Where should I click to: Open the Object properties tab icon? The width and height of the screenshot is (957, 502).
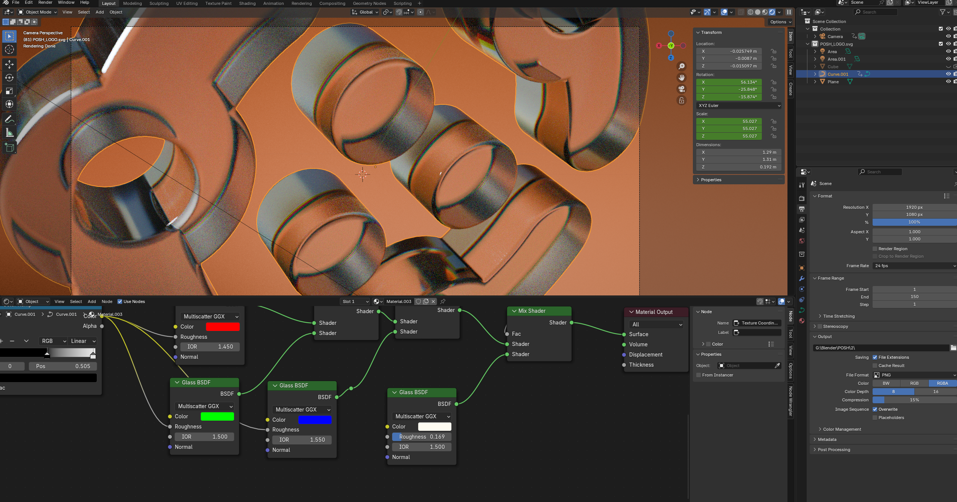[802, 268]
